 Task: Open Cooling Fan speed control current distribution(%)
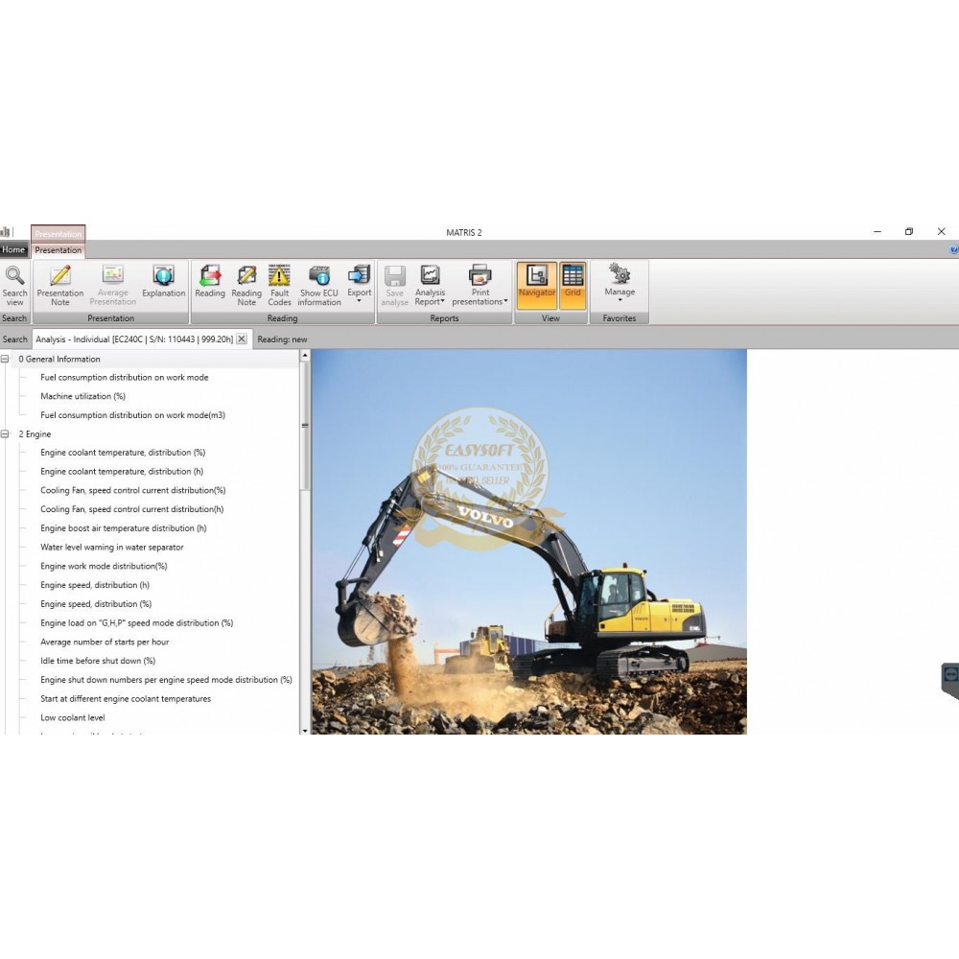coord(132,490)
